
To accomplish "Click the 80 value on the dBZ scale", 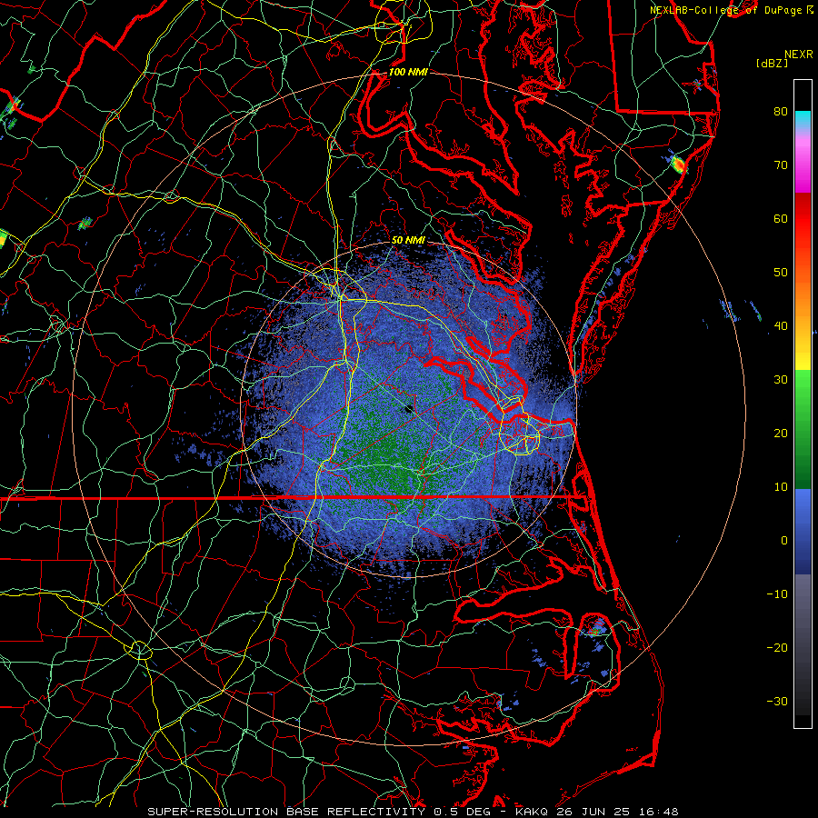I will (x=781, y=111).
